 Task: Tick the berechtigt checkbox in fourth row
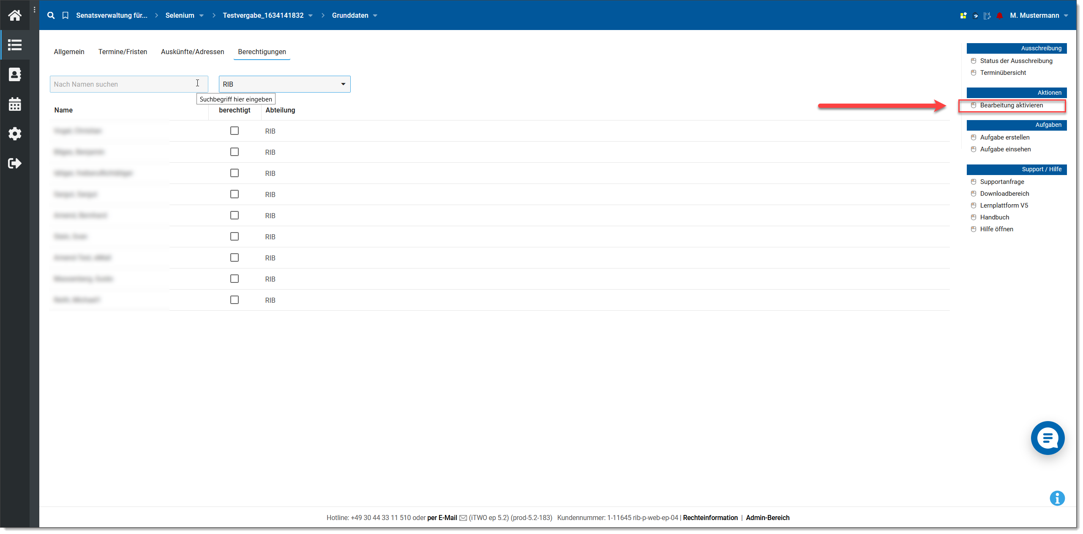click(235, 194)
